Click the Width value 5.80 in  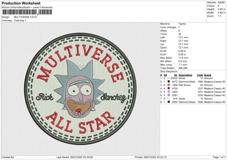[221, 13]
